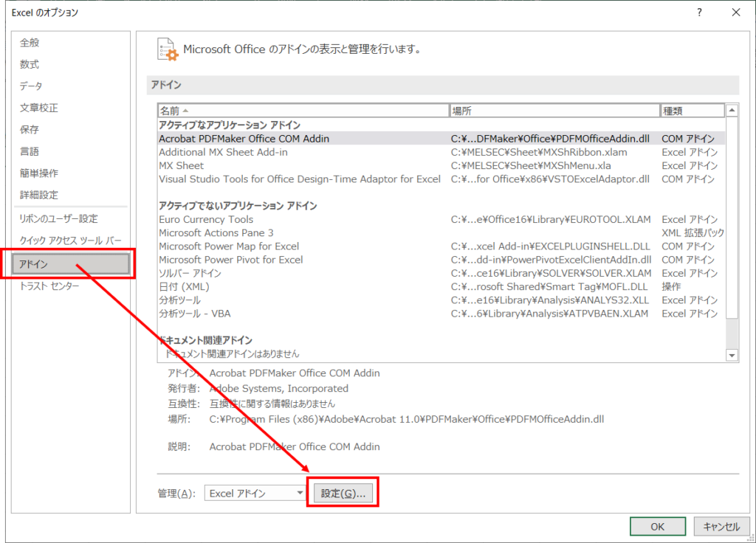Click the OK button

pos(657,526)
